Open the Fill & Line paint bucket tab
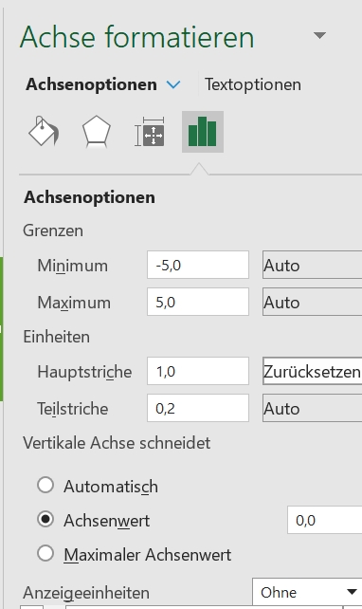This screenshot has width=362, height=609. pyautogui.click(x=44, y=132)
